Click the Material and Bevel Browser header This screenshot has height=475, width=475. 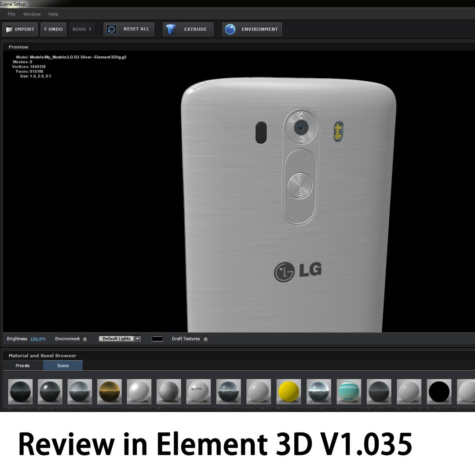pyautogui.click(x=42, y=356)
